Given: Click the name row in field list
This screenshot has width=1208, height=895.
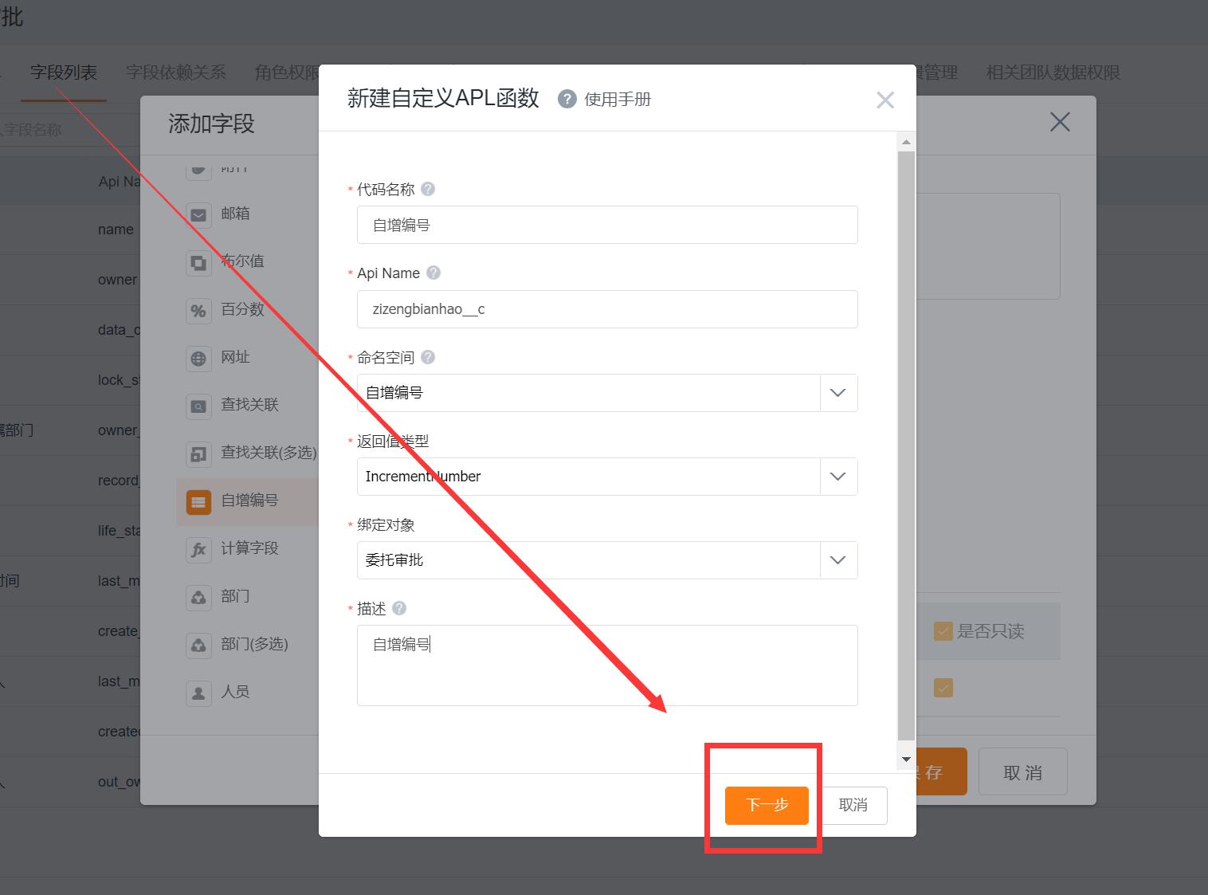Looking at the screenshot, I should pos(70,230).
